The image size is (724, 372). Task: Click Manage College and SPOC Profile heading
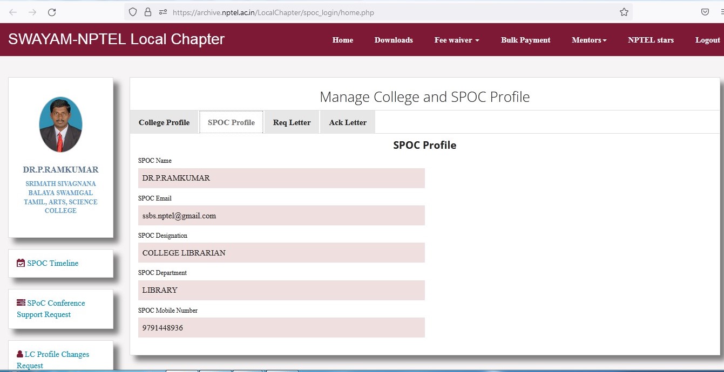pyautogui.click(x=425, y=97)
